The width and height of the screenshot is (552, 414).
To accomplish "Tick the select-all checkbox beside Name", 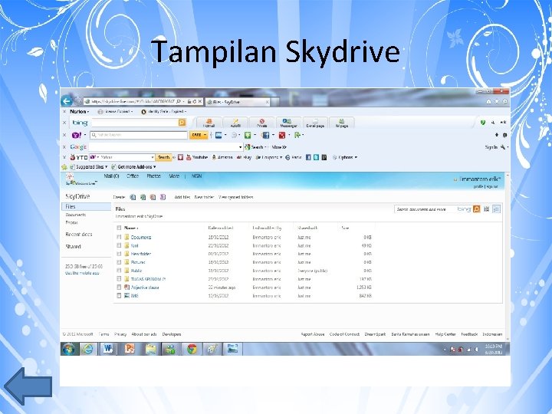I will point(119,228).
